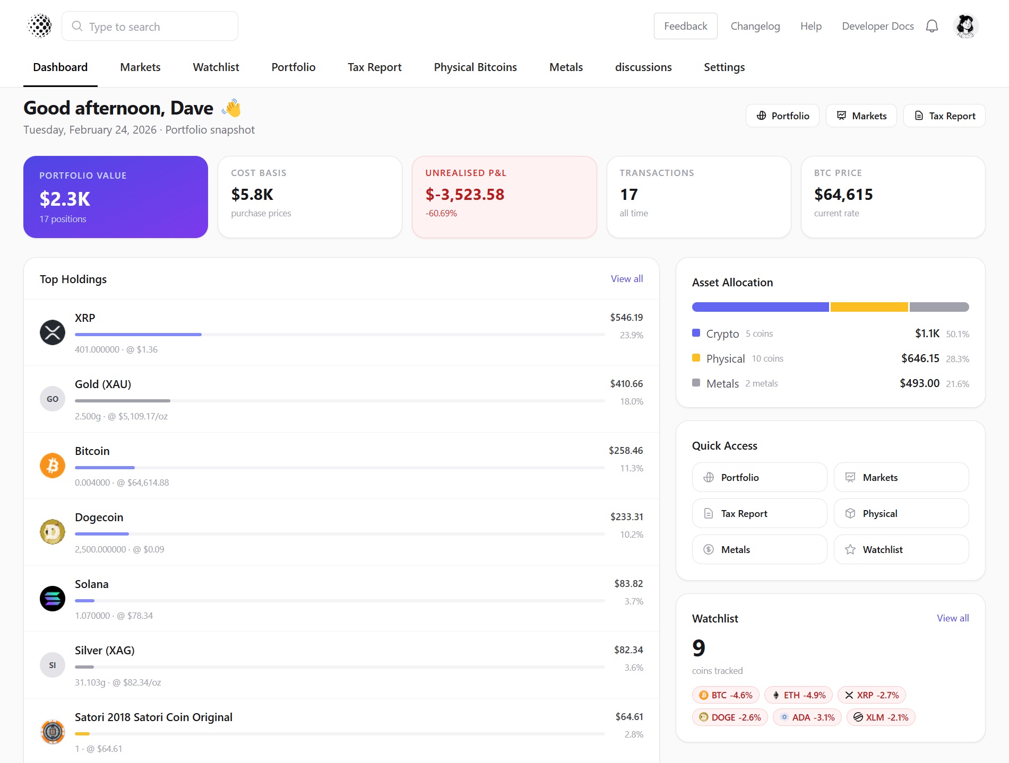Screen dimensions: 1009x763
Task: Click the Unrealised P&L card
Action: 504,197
